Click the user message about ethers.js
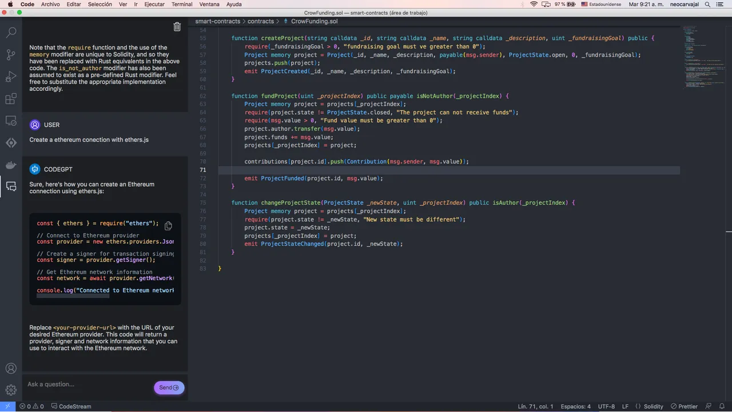Image resolution: width=732 pixels, height=412 pixels. click(x=89, y=140)
